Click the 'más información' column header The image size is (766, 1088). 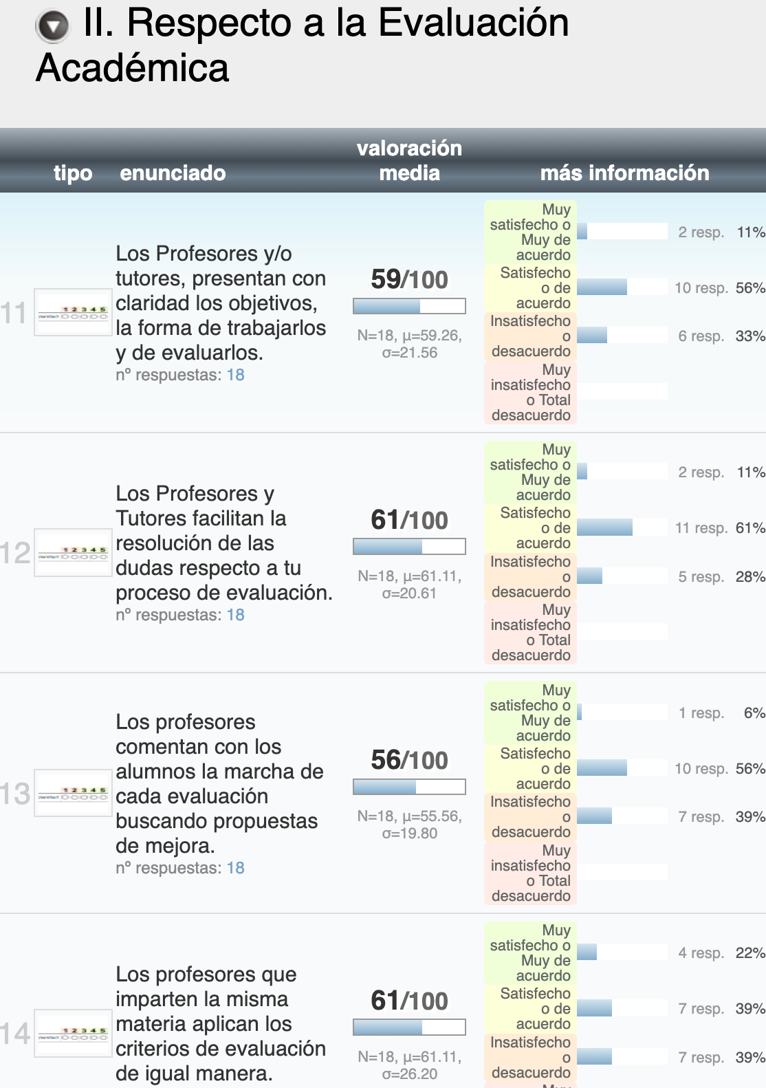(x=624, y=173)
